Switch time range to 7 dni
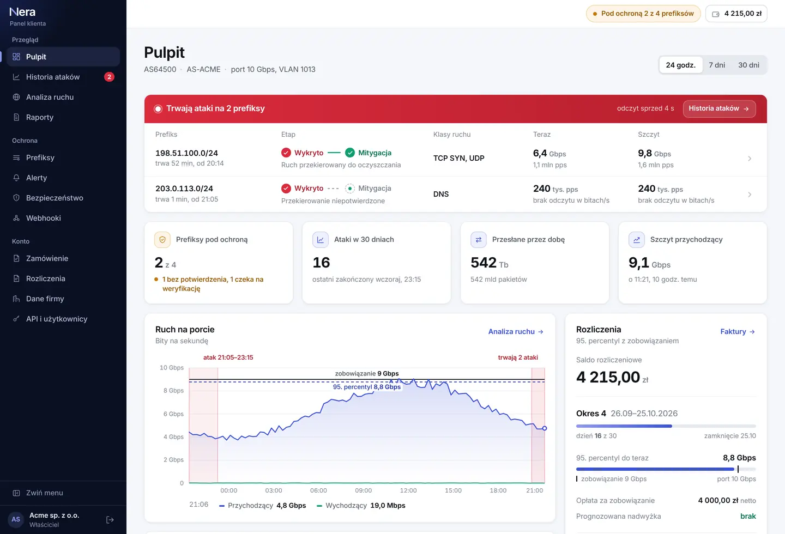 pos(717,65)
